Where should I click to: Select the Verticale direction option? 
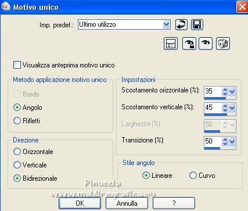tap(17, 165)
